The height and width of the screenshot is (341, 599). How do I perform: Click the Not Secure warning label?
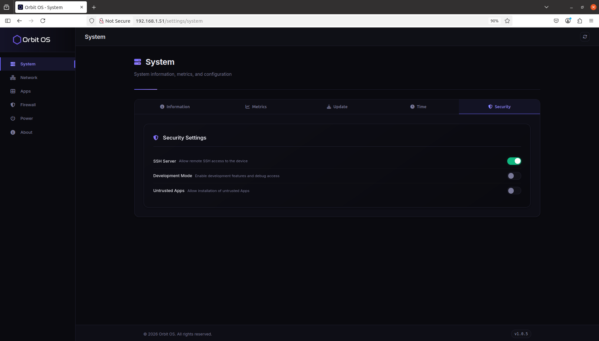(115, 20)
